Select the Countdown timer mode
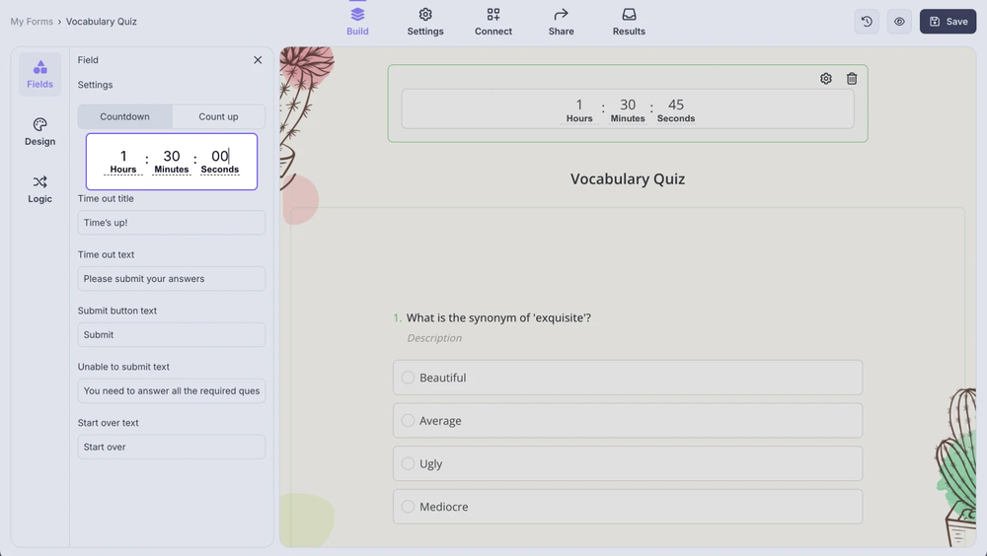Image resolution: width=987 pixels, height=556 pixels. [125, 116]
